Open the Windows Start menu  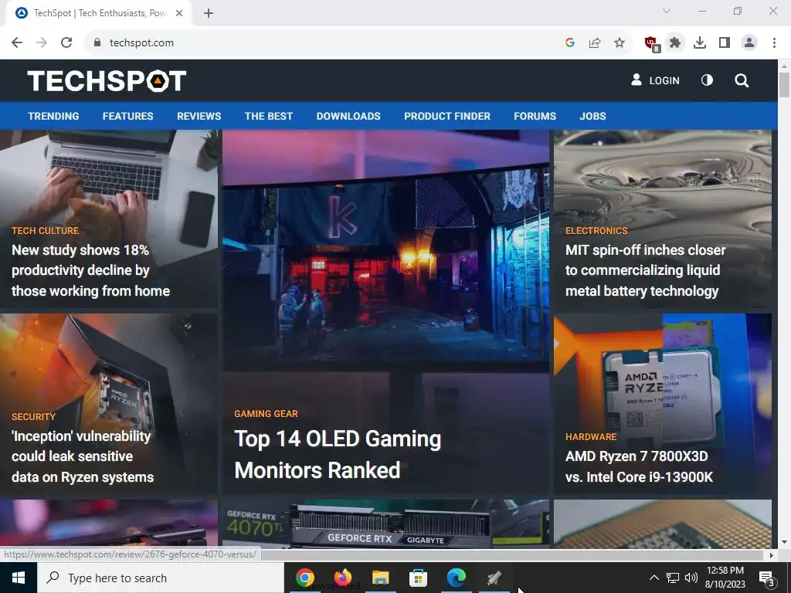point(19,578)
